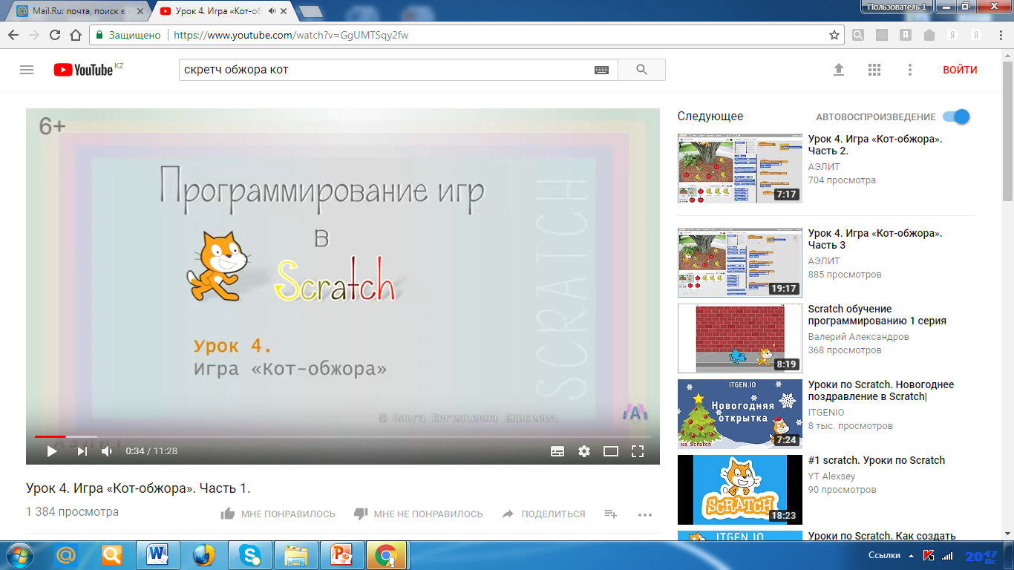
Task: Open 'Уроки по Scratch. Новогоднее поздравление' title
Action: coord(881,390)
